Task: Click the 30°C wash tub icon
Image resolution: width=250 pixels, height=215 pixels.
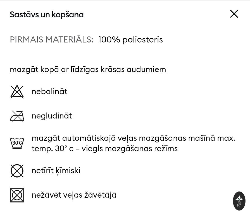Action: [x=17, y=143]
